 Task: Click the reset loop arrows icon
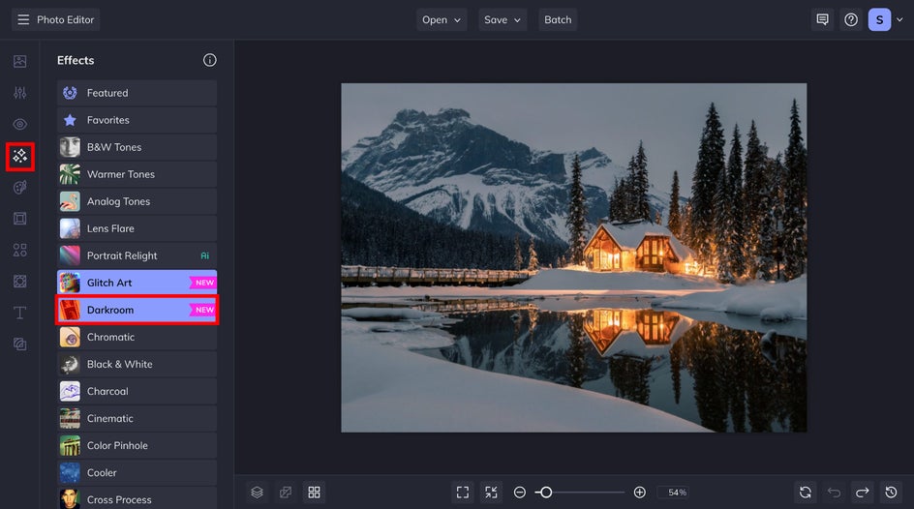(x=805, y=493)
